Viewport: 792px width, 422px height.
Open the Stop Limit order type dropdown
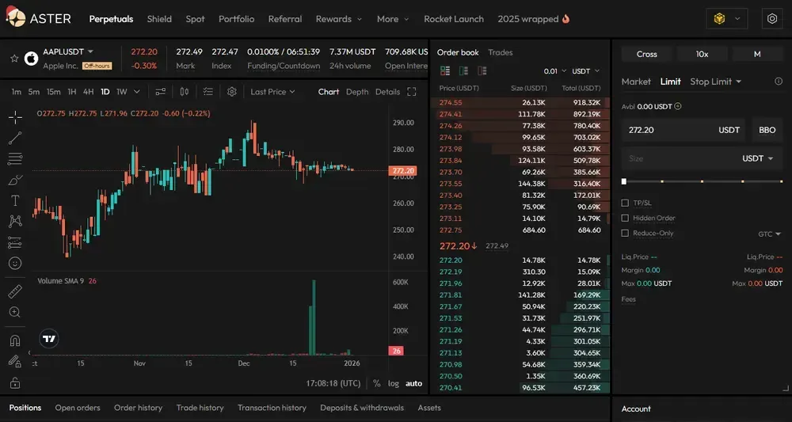(x=716, y=82)
